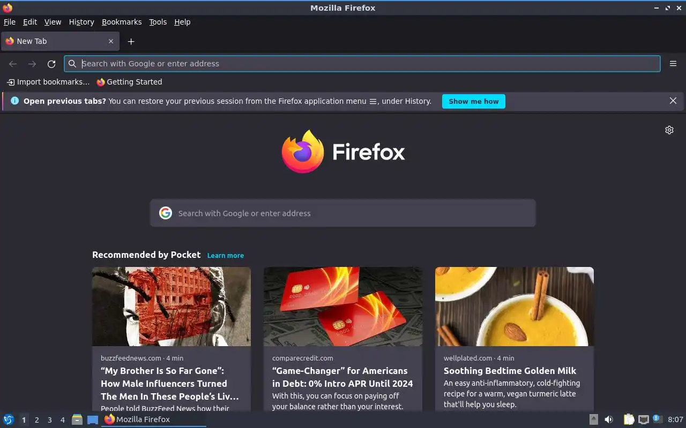This screenshot has height=428, width=686.
Task: Open Pocket Learn more link
Action: coord(226,256)
